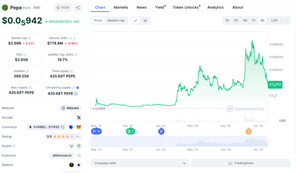Open the Compare with dropdown
The height and width of the screenshot is (173, 296).
click(140, 163)
